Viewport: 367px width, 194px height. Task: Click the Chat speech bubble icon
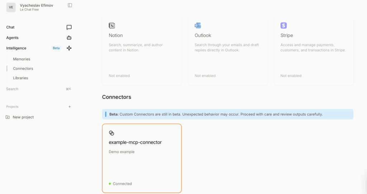click(69, 27)
